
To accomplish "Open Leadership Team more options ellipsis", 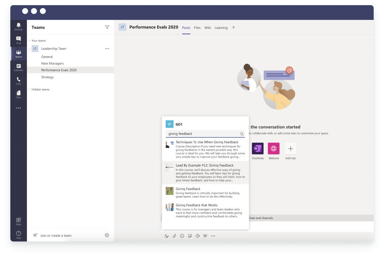I will point(107,48).
